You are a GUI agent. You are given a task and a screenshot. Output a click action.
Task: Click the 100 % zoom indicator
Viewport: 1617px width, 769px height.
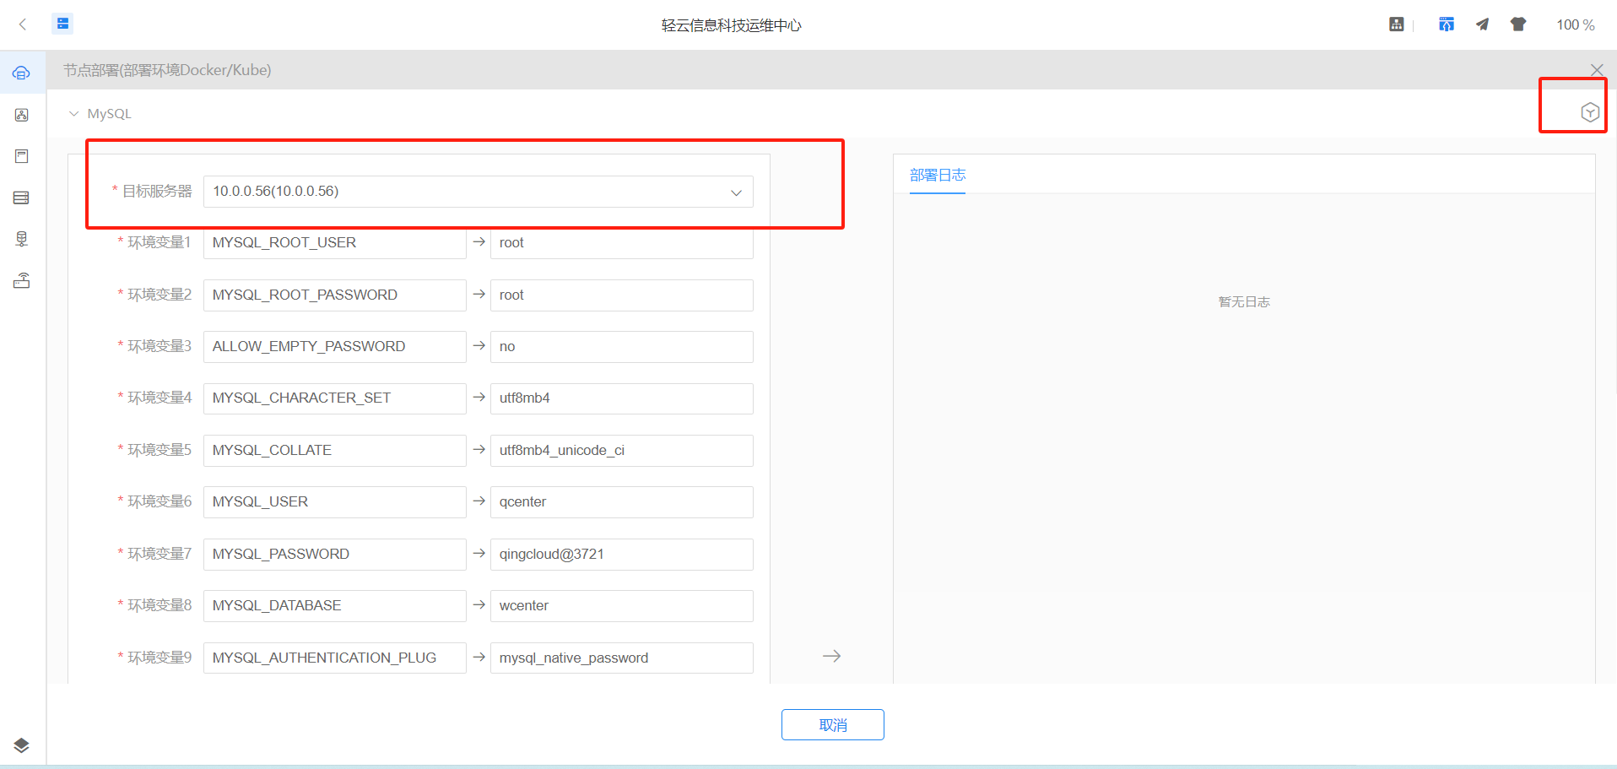pos(1576,25)
